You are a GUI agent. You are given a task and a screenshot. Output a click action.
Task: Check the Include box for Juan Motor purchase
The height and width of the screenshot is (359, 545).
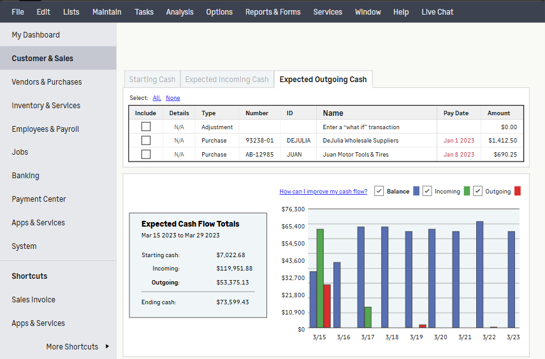pos(146,154)
